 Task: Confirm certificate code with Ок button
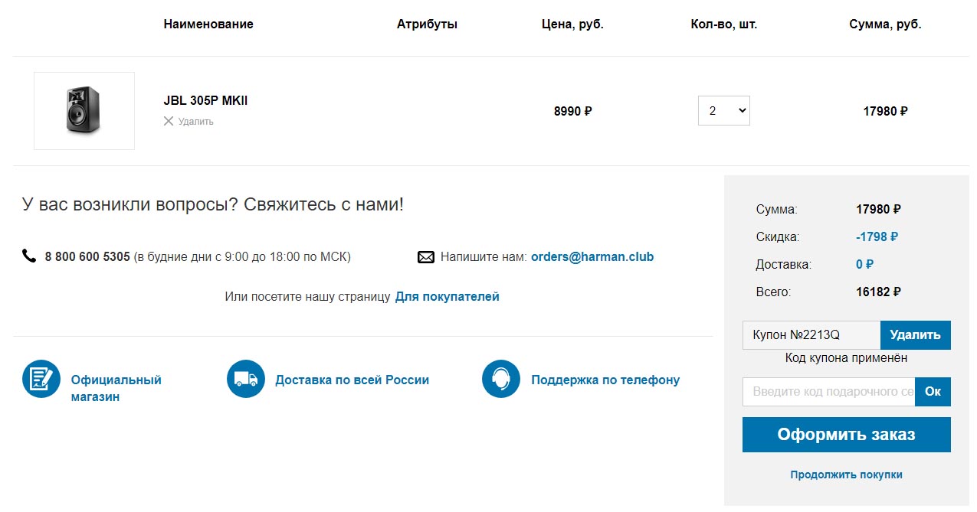click(933, 392)
